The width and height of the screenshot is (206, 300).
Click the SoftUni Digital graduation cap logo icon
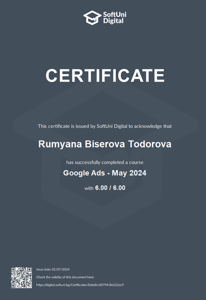click(x=92, y=18)
